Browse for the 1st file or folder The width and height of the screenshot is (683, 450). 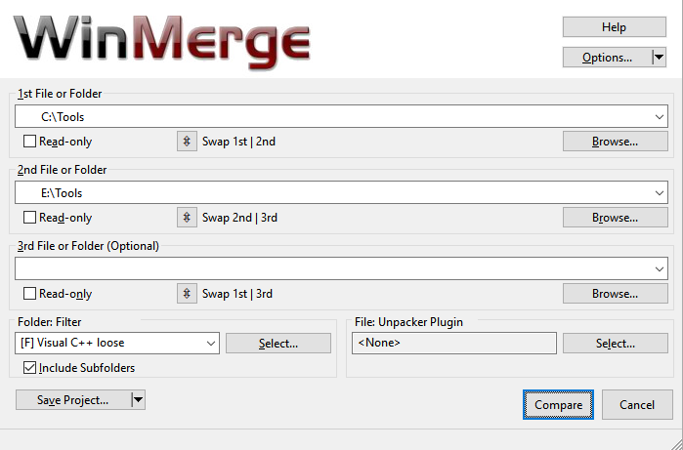click(615, 142)
